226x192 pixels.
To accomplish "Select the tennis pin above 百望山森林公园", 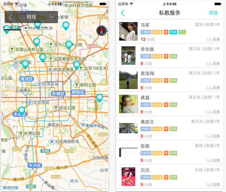I will click(x=37, y=42).
